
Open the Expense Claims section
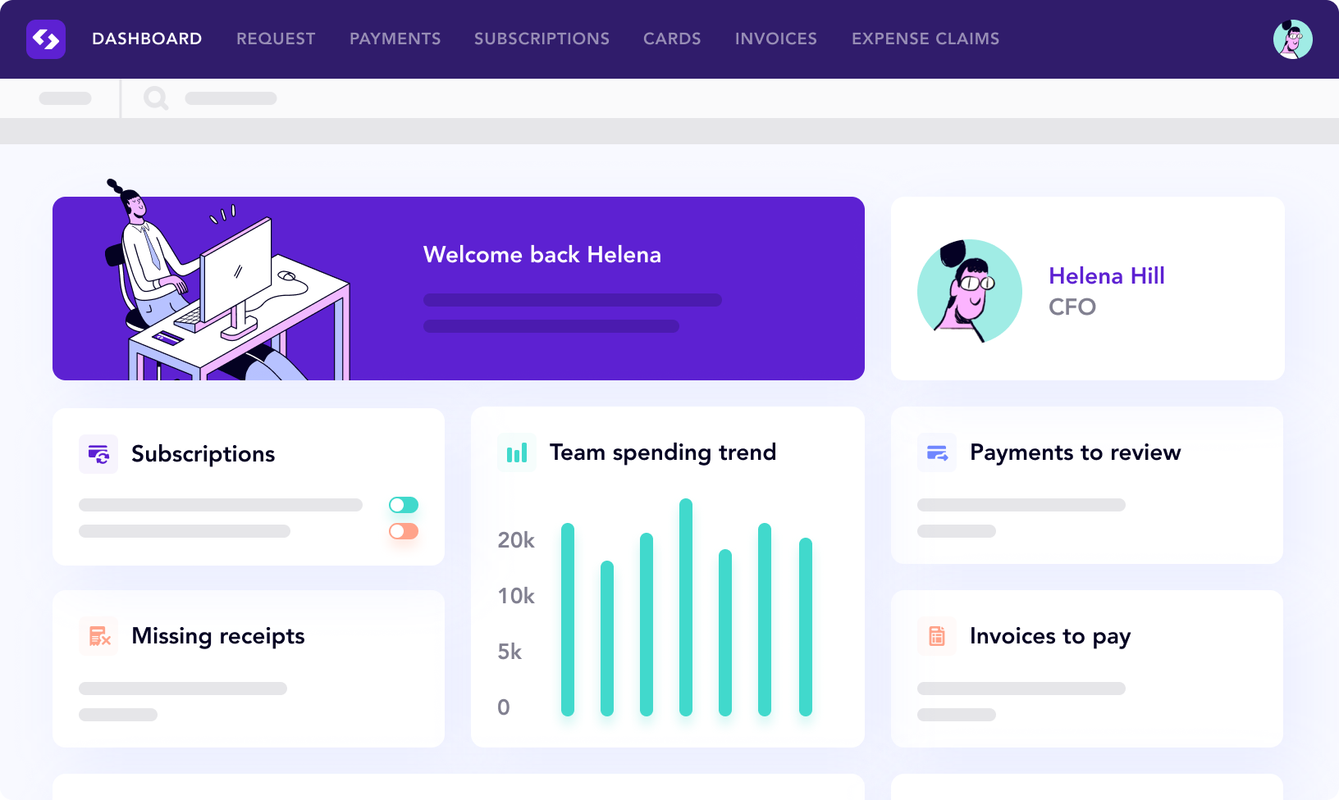tap(925, 39)
